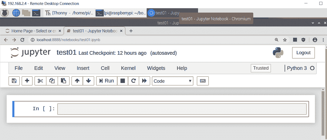Close the test01 Jupyter Notebook tab
327x140 pixels.
click(122, 31)
